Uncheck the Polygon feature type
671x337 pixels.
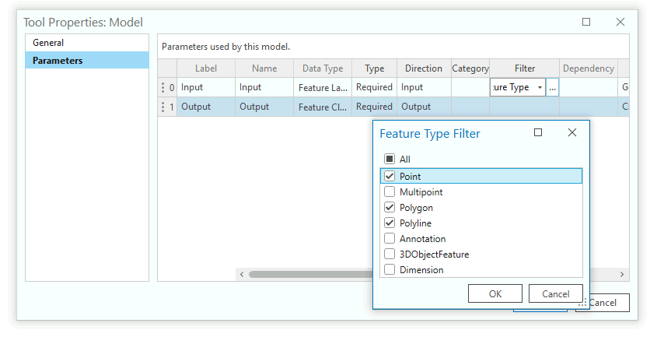pos(390,208)
